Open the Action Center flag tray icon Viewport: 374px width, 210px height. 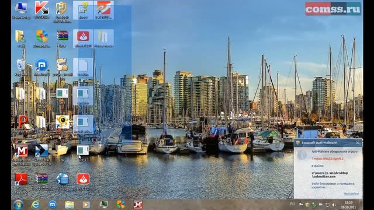[x=301, y=205]
